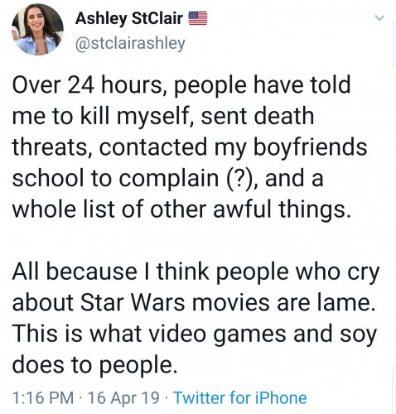This screenshot has width=396, height=414.
Task: Click the @stclairashley handle
Action: coord(130,44)
